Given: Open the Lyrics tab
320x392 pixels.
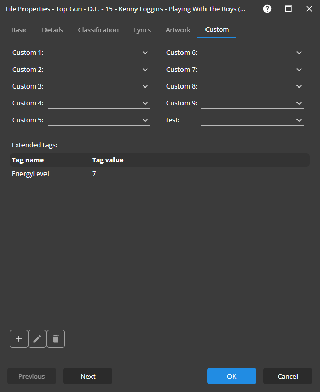Looking at the screenshot, I should pos(142,30).
